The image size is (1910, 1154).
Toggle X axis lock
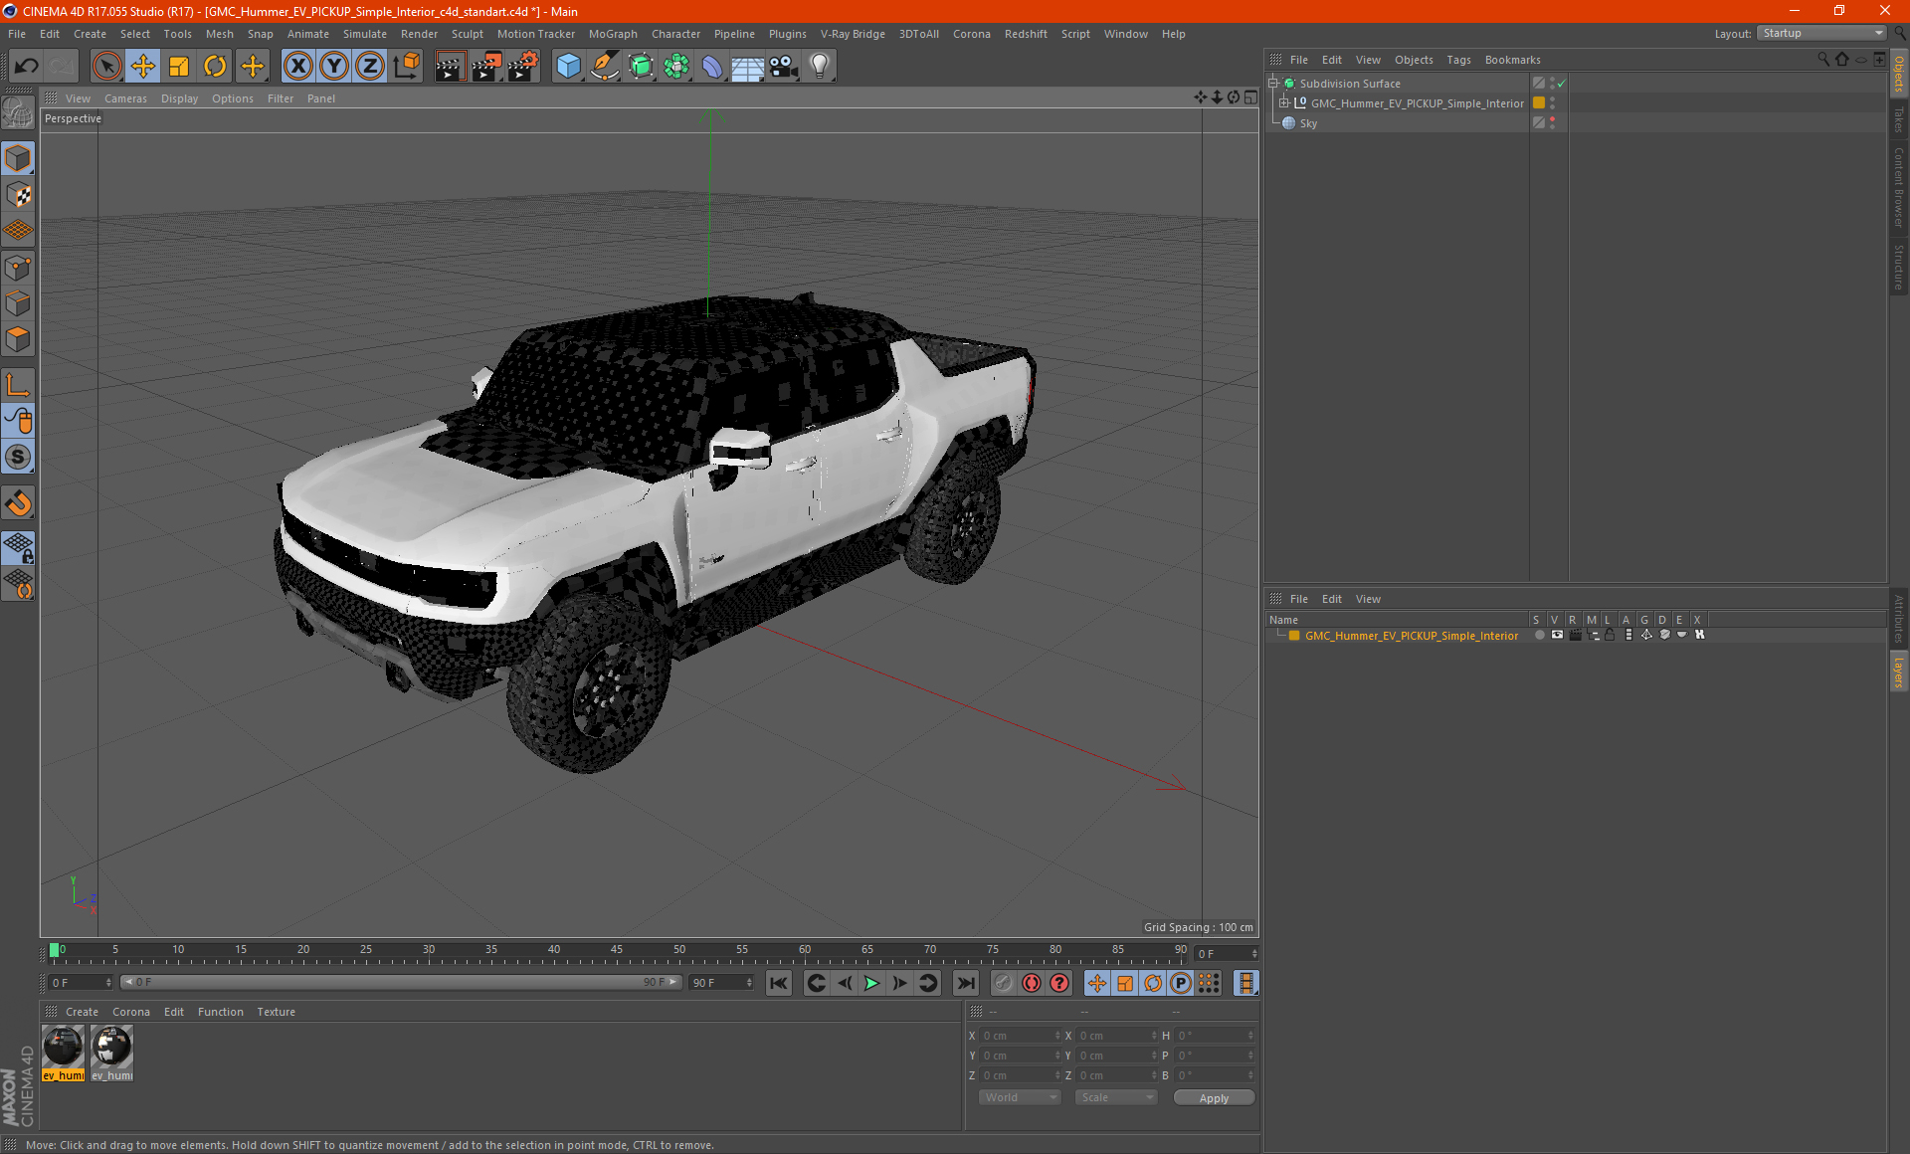coord(297,67)
